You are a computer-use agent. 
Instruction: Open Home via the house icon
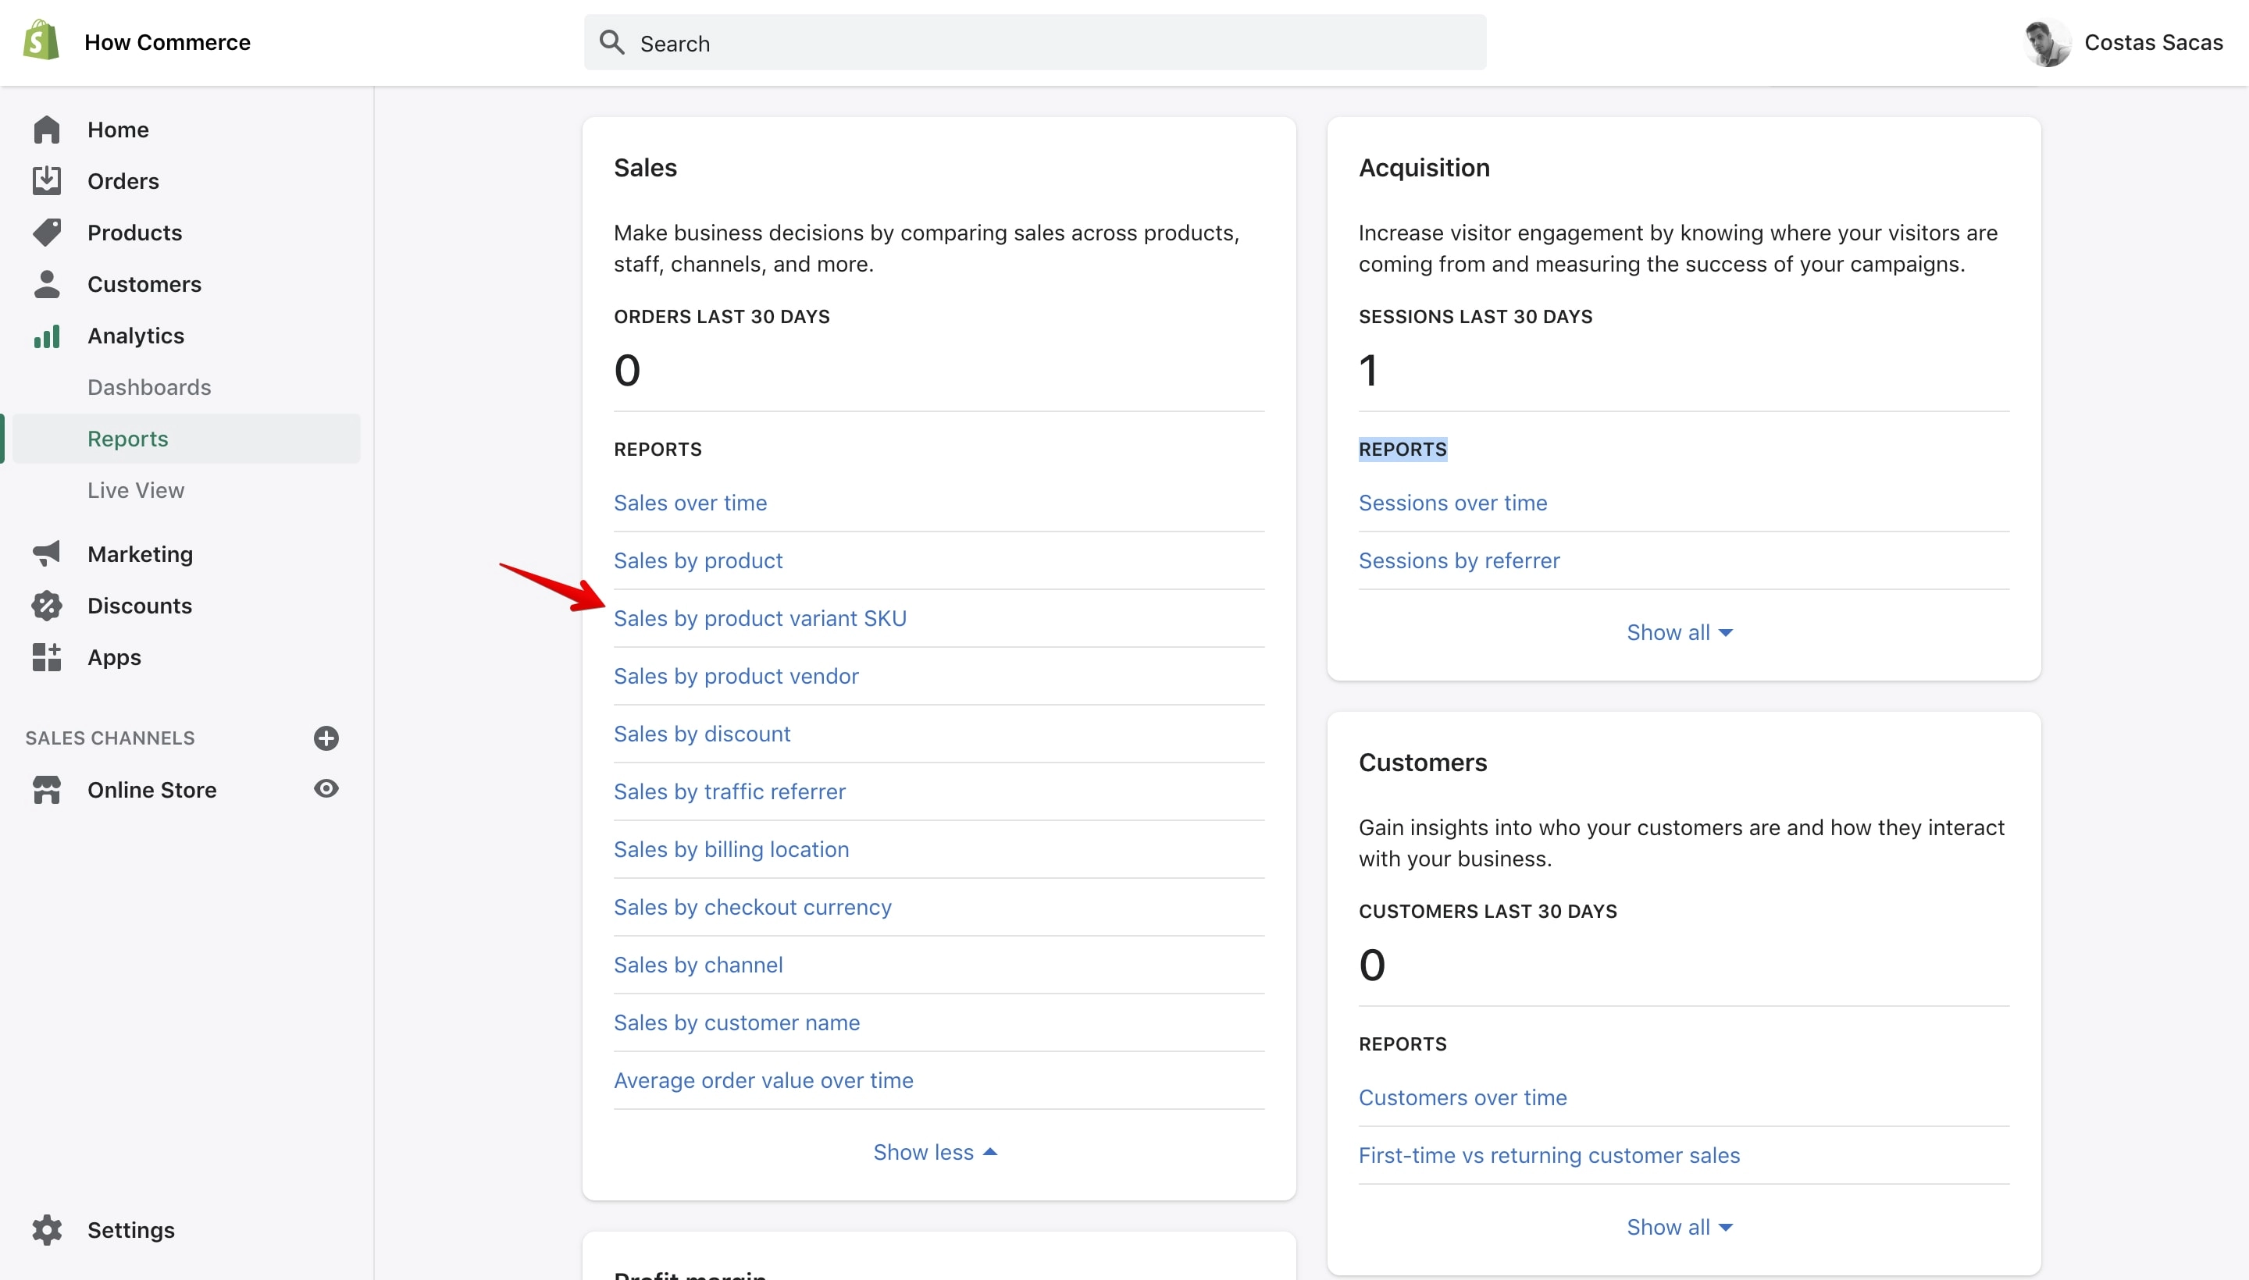pyautogui.click(x=47, y=130)
